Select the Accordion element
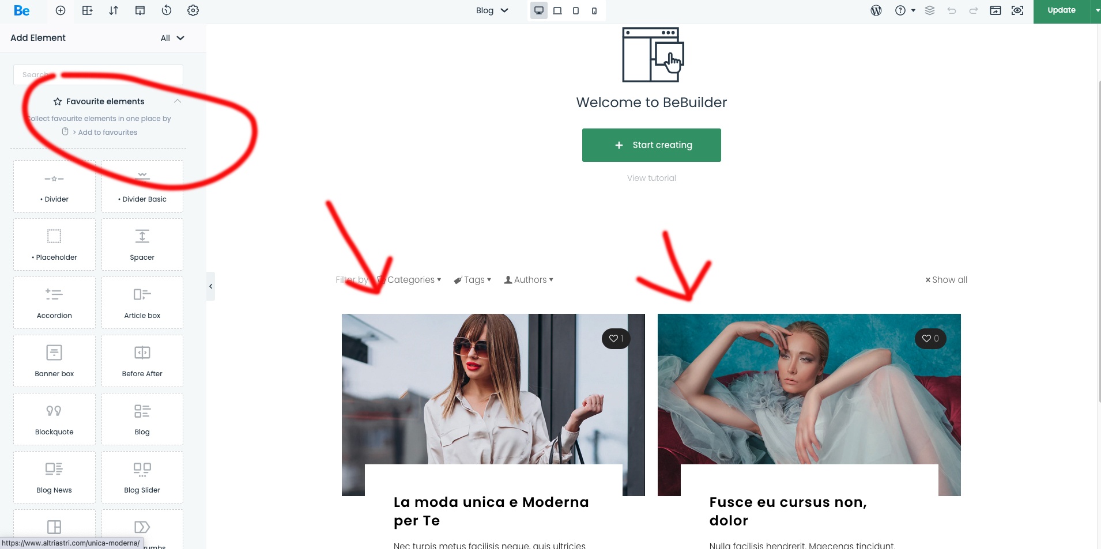Image resolution: width=1101 pixels, height=549 pixels. [x=54, y=302]
